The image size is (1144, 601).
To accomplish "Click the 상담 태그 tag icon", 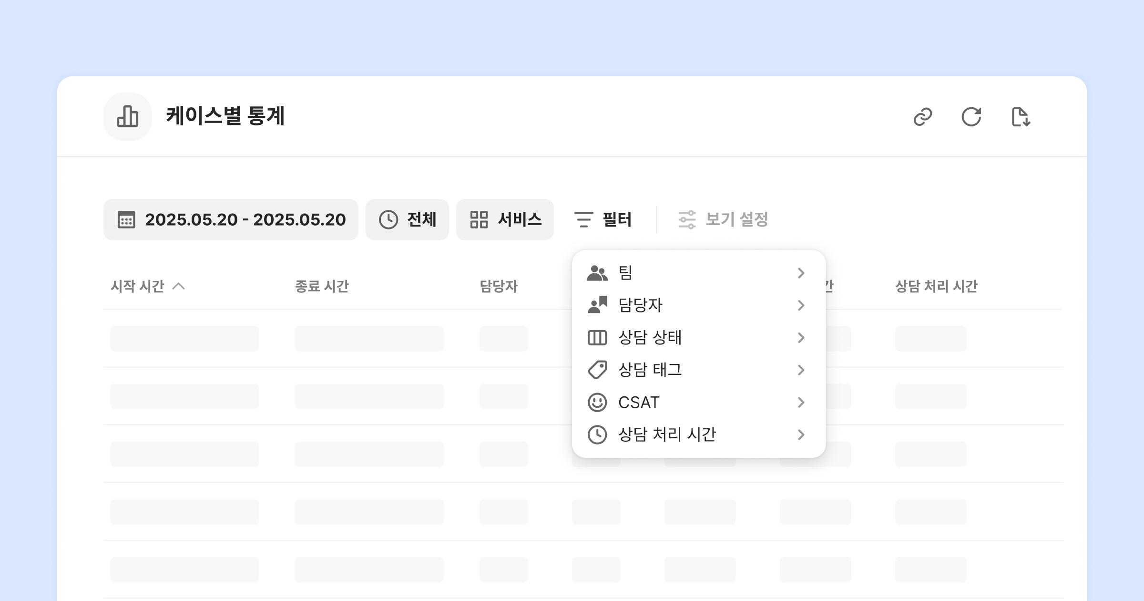I will [x=597, y=370].
